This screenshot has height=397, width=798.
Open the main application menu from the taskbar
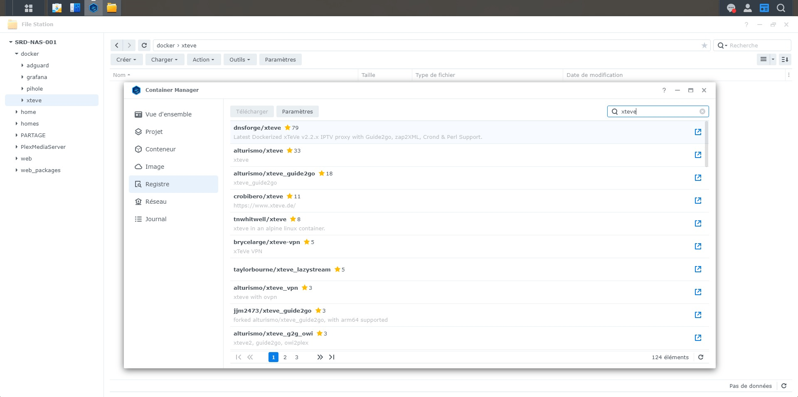(x=29, y=7)
